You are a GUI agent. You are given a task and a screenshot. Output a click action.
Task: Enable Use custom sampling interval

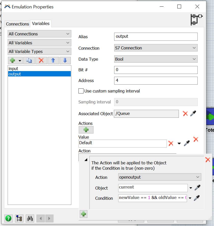(81, 91)
